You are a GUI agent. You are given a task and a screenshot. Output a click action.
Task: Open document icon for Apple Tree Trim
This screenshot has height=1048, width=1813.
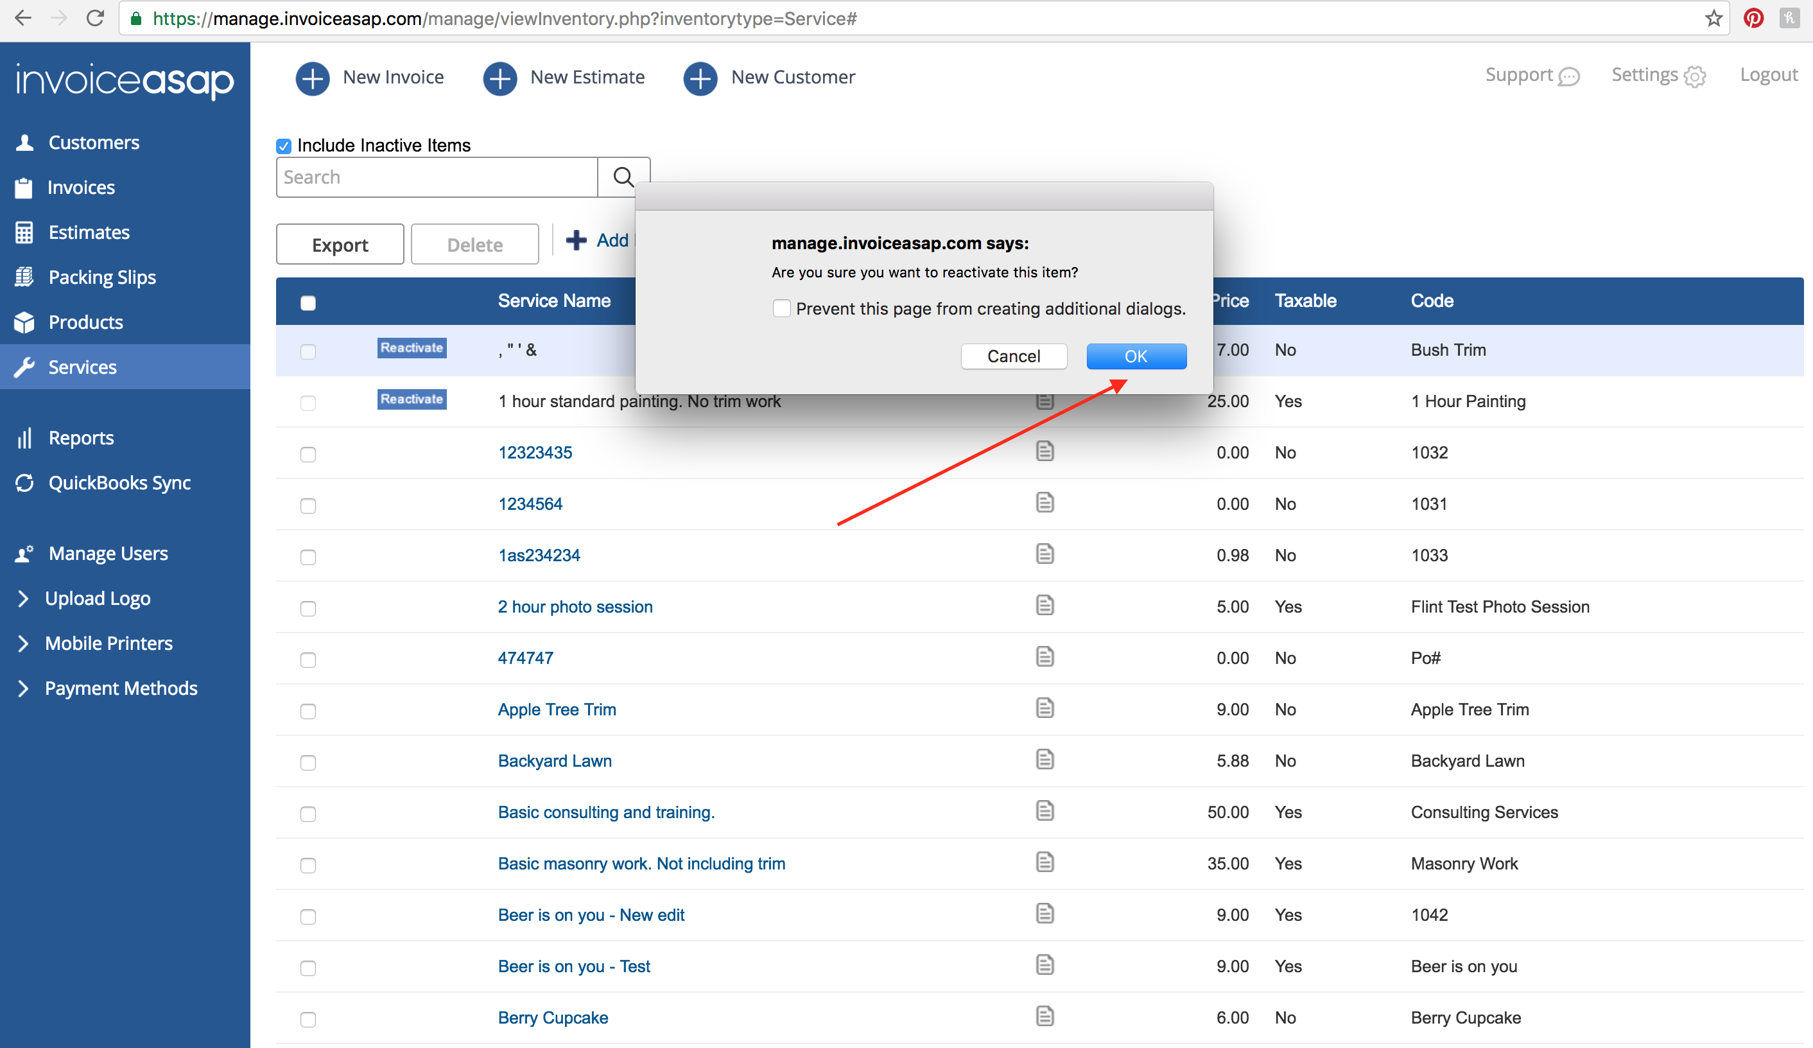click(1045, 708)
